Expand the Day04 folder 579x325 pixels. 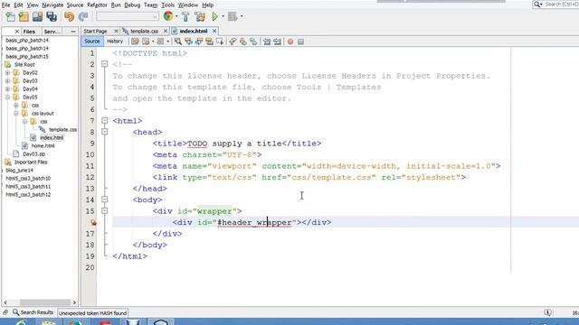7,88
